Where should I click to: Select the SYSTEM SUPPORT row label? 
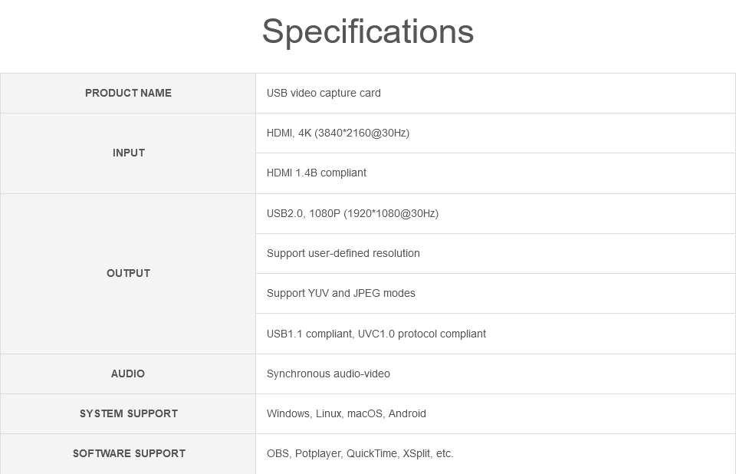(x=128, y=414)
